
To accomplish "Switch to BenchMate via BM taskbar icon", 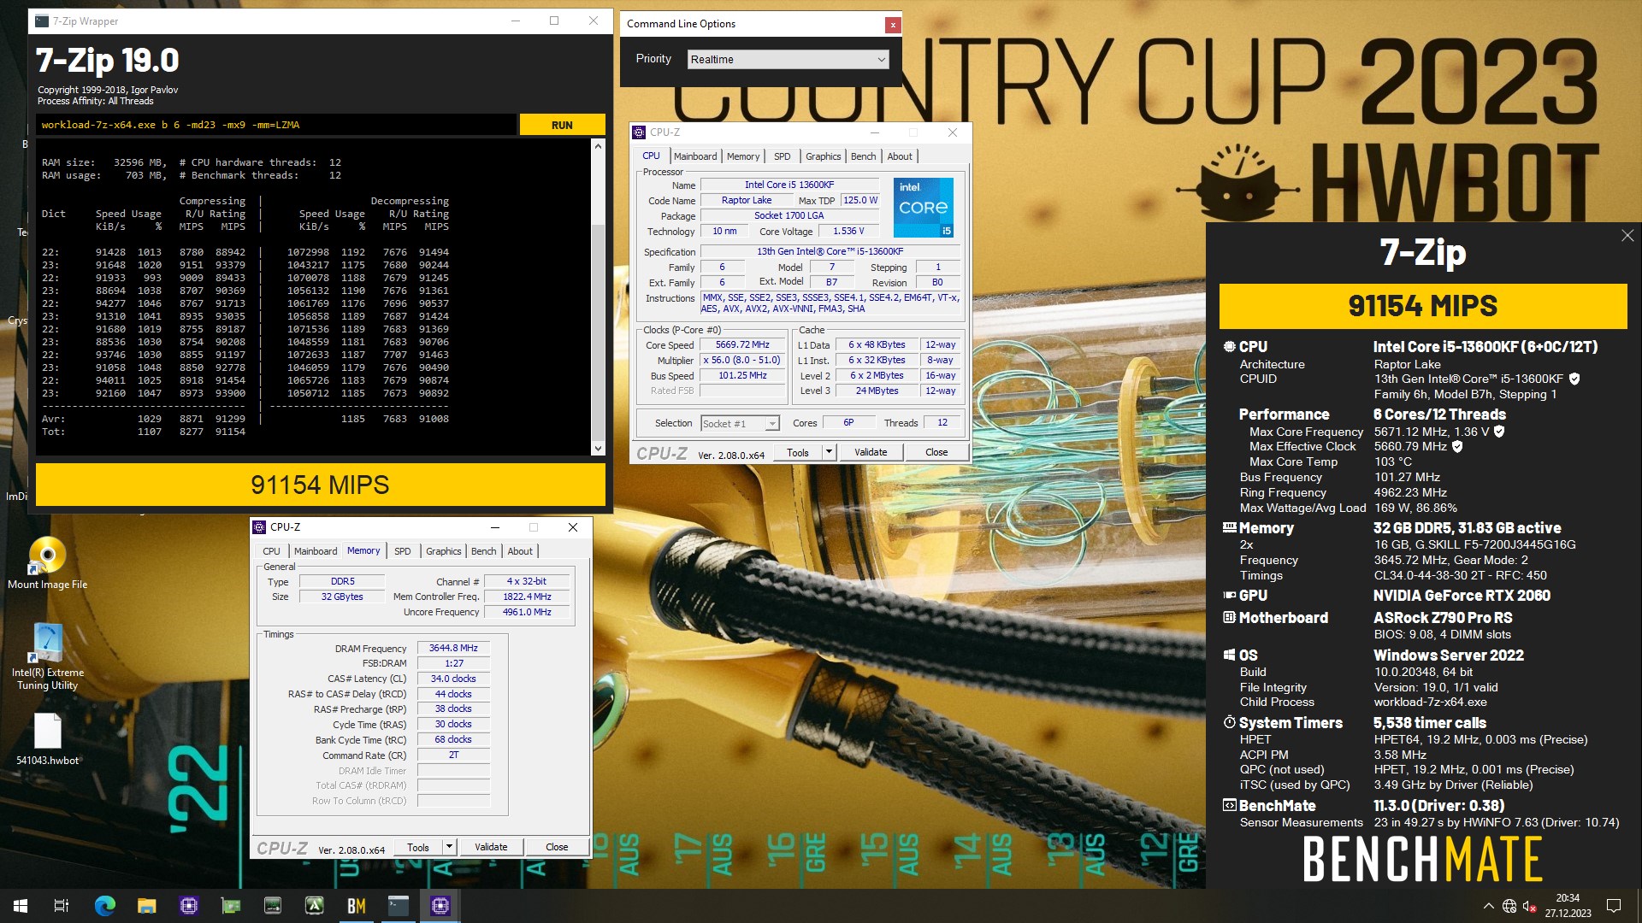I will (x=356, y=906).
